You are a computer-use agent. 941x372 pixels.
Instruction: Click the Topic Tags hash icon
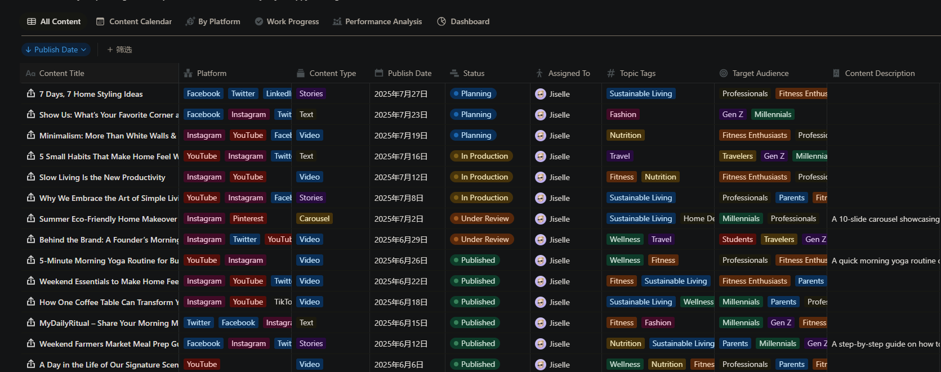pos(611,73)
